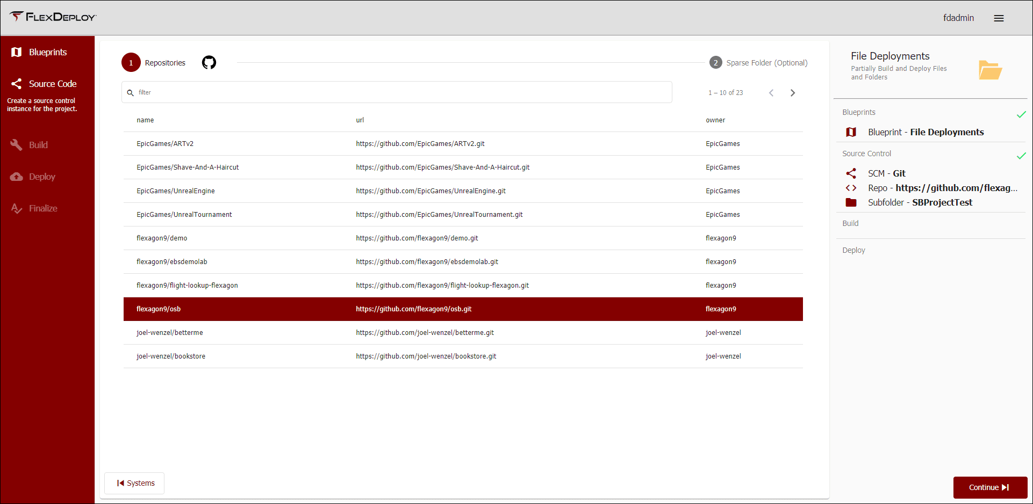Viewport: 1033px width, 504px height.
Task: Open the hamburger menu icon
Action: pyautogui.click(x=999, y=18)
